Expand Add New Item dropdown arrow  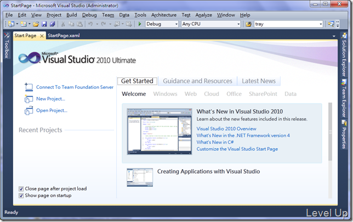click(29, 24)
